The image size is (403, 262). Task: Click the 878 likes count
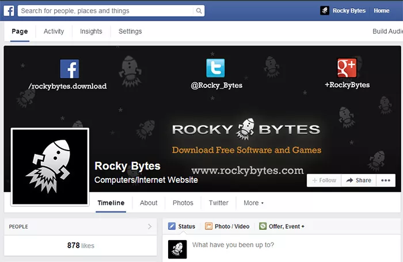point(81,245)
